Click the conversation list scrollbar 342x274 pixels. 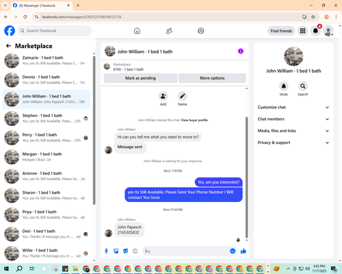click(x=94, y=130)
